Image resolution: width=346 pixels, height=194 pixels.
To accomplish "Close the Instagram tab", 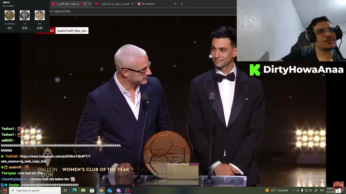I will [175, 4].
